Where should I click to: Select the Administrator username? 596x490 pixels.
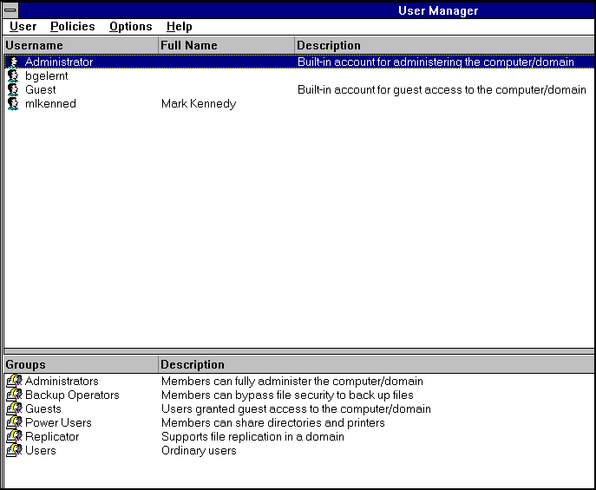[x=59, y=62]
